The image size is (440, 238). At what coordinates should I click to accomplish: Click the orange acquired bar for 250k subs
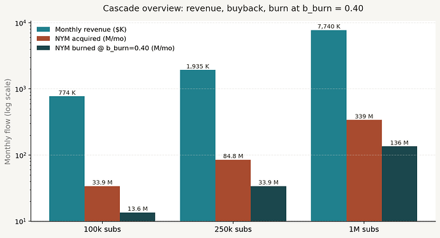[x=233, y=191]
